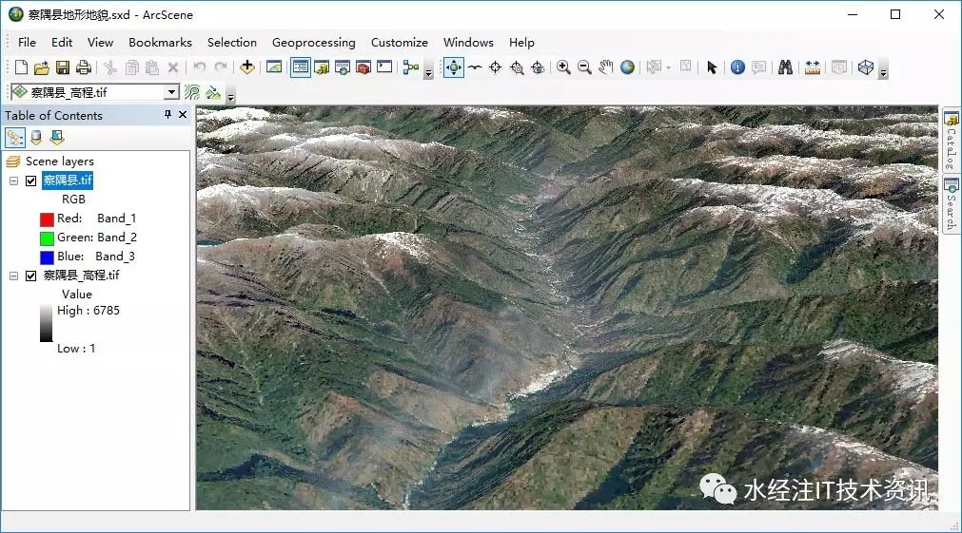This screenshot has height=533, width=962.
Task: Open the Selection menu
Action: [x=232, y=42]
